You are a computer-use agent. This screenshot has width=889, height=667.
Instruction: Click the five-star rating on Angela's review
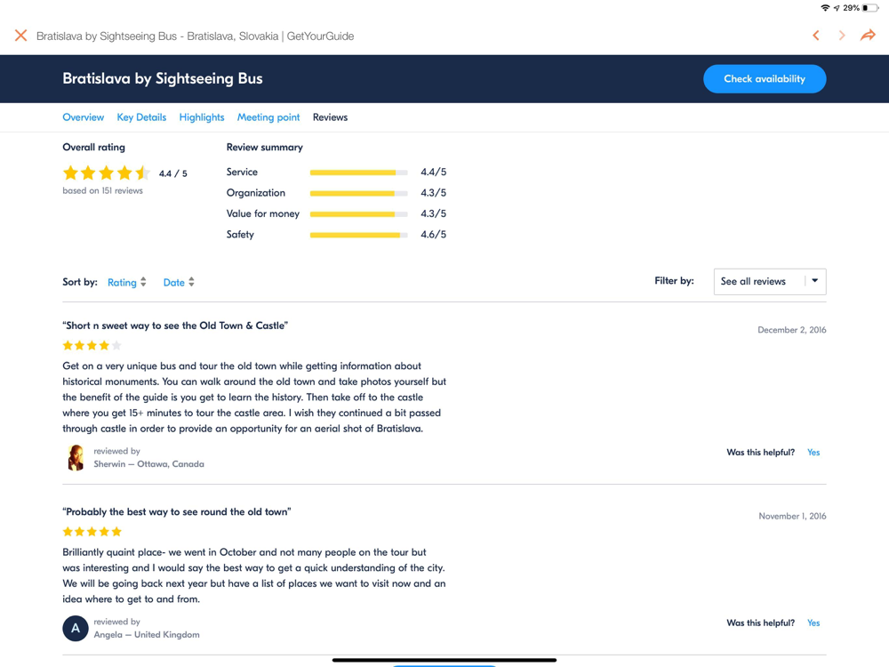coord(92,532)
